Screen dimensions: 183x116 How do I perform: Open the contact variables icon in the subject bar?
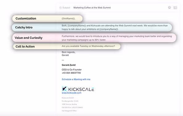(175, 8)
